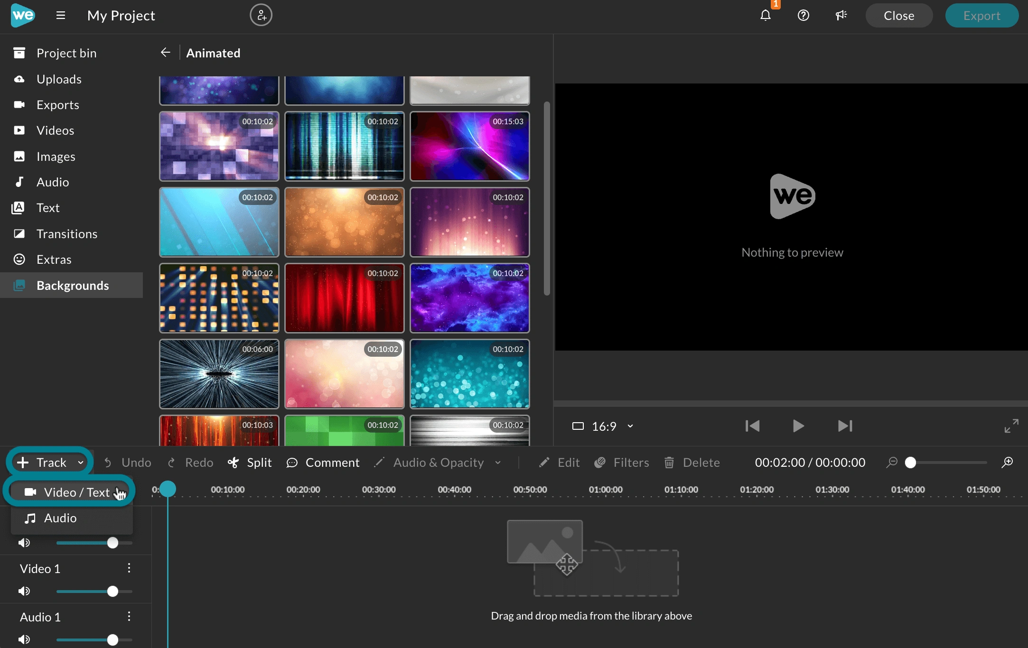Open Text library in sidebar
Screen dimensions: 1028x648
[71, 208]
